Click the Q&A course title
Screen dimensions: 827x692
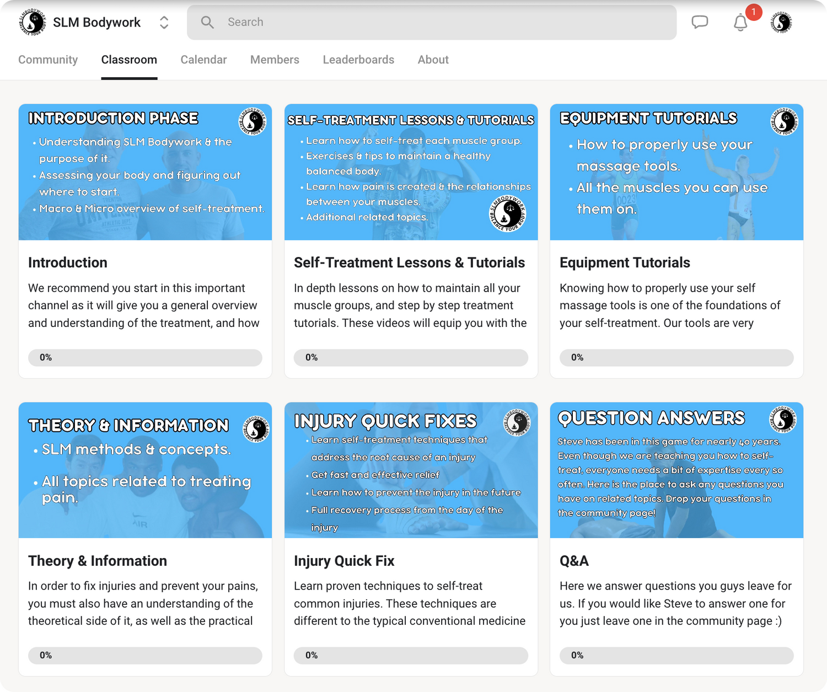pos(574,561)
